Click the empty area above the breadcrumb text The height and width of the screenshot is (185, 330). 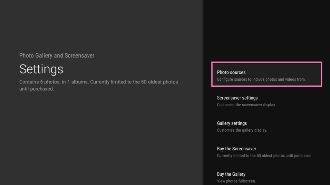pos(101,25)
